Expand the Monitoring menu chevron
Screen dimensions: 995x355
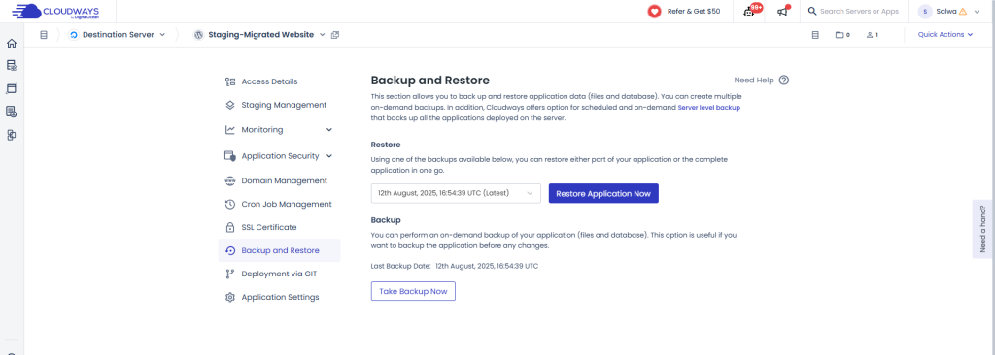pos(329,130)
